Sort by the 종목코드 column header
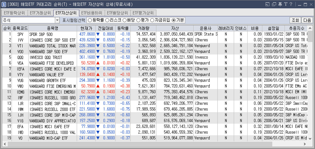This screenshot has width=315, height=149. 20,28
